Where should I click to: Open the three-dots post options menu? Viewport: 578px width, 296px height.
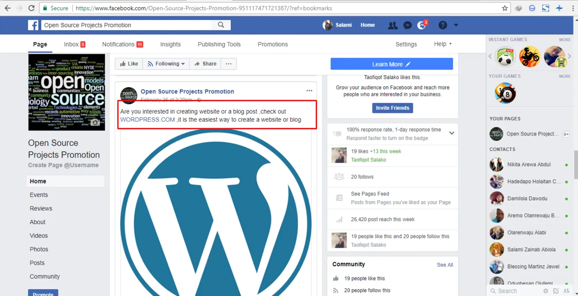pyautogui.click(x=309, y=91)
